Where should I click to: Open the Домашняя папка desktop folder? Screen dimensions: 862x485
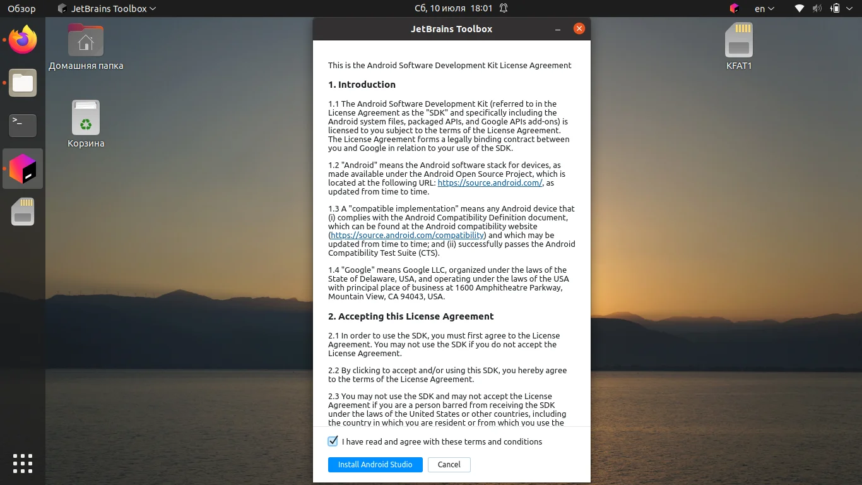86,47
